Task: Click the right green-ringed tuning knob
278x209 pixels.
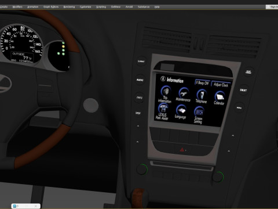Action: coord(218,176)
